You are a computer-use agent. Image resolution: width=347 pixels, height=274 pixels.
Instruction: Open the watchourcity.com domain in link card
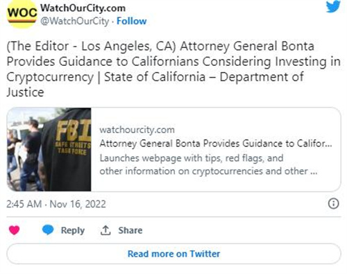point(137,130)
